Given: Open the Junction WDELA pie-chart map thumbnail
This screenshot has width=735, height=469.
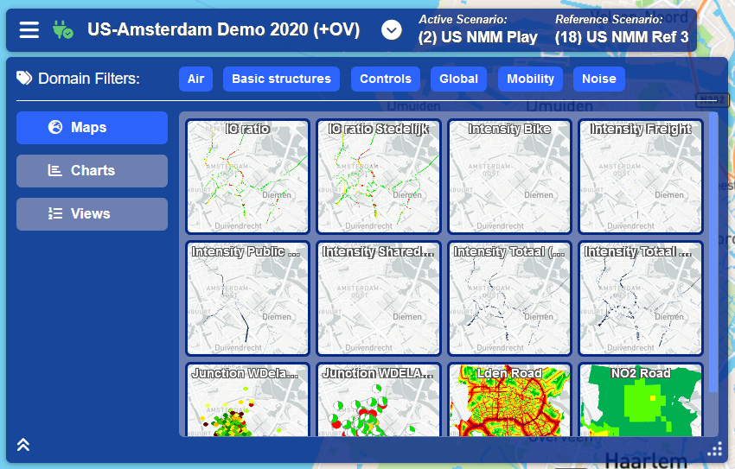Looking at the screenshot, I should (378, 400).
